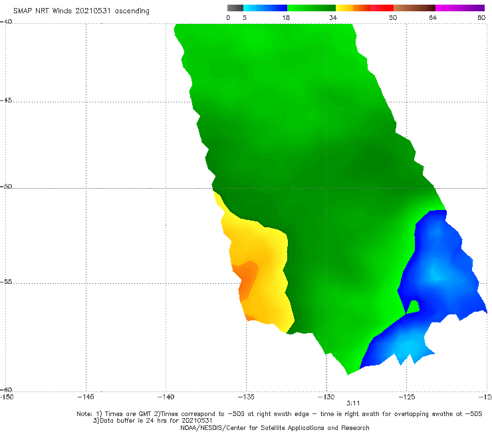Screen dimensions: 492x432
Task: Click the note line beginning 'Note: 1) Times are GMT'
Action: 279,414
